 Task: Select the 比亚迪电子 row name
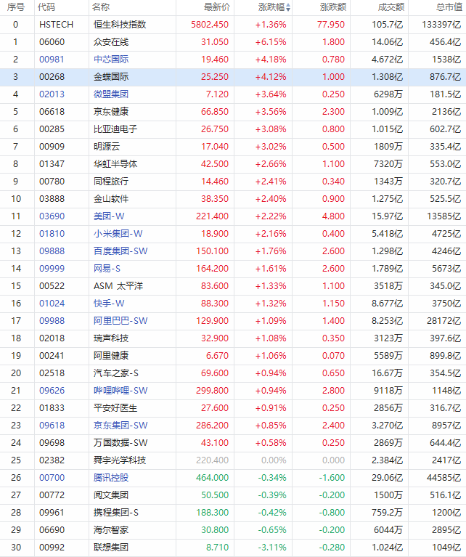click(x=115, y=129)
